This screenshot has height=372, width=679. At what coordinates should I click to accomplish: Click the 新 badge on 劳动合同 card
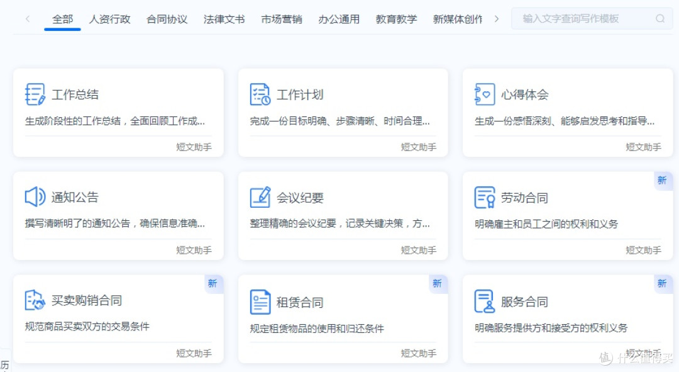[x=662, y=181]
